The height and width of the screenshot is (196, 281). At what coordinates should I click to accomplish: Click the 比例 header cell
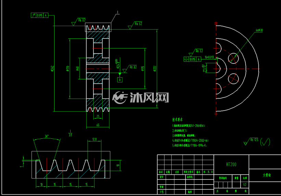245,178
